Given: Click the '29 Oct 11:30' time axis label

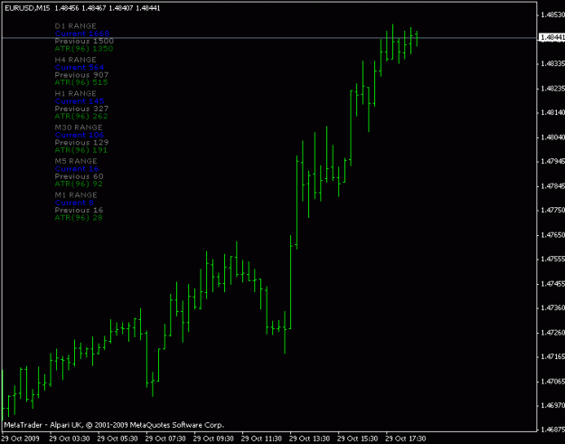Looking at the screenshot, I should pos(261,439).
